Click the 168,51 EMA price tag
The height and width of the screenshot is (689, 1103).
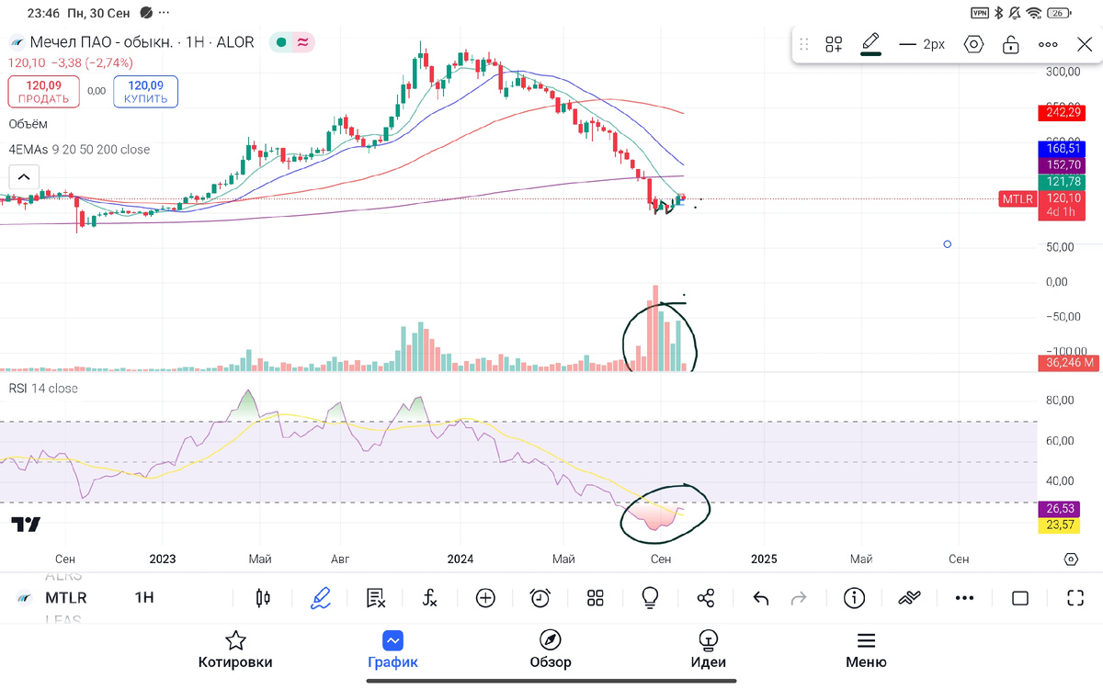pos(1062,148)
